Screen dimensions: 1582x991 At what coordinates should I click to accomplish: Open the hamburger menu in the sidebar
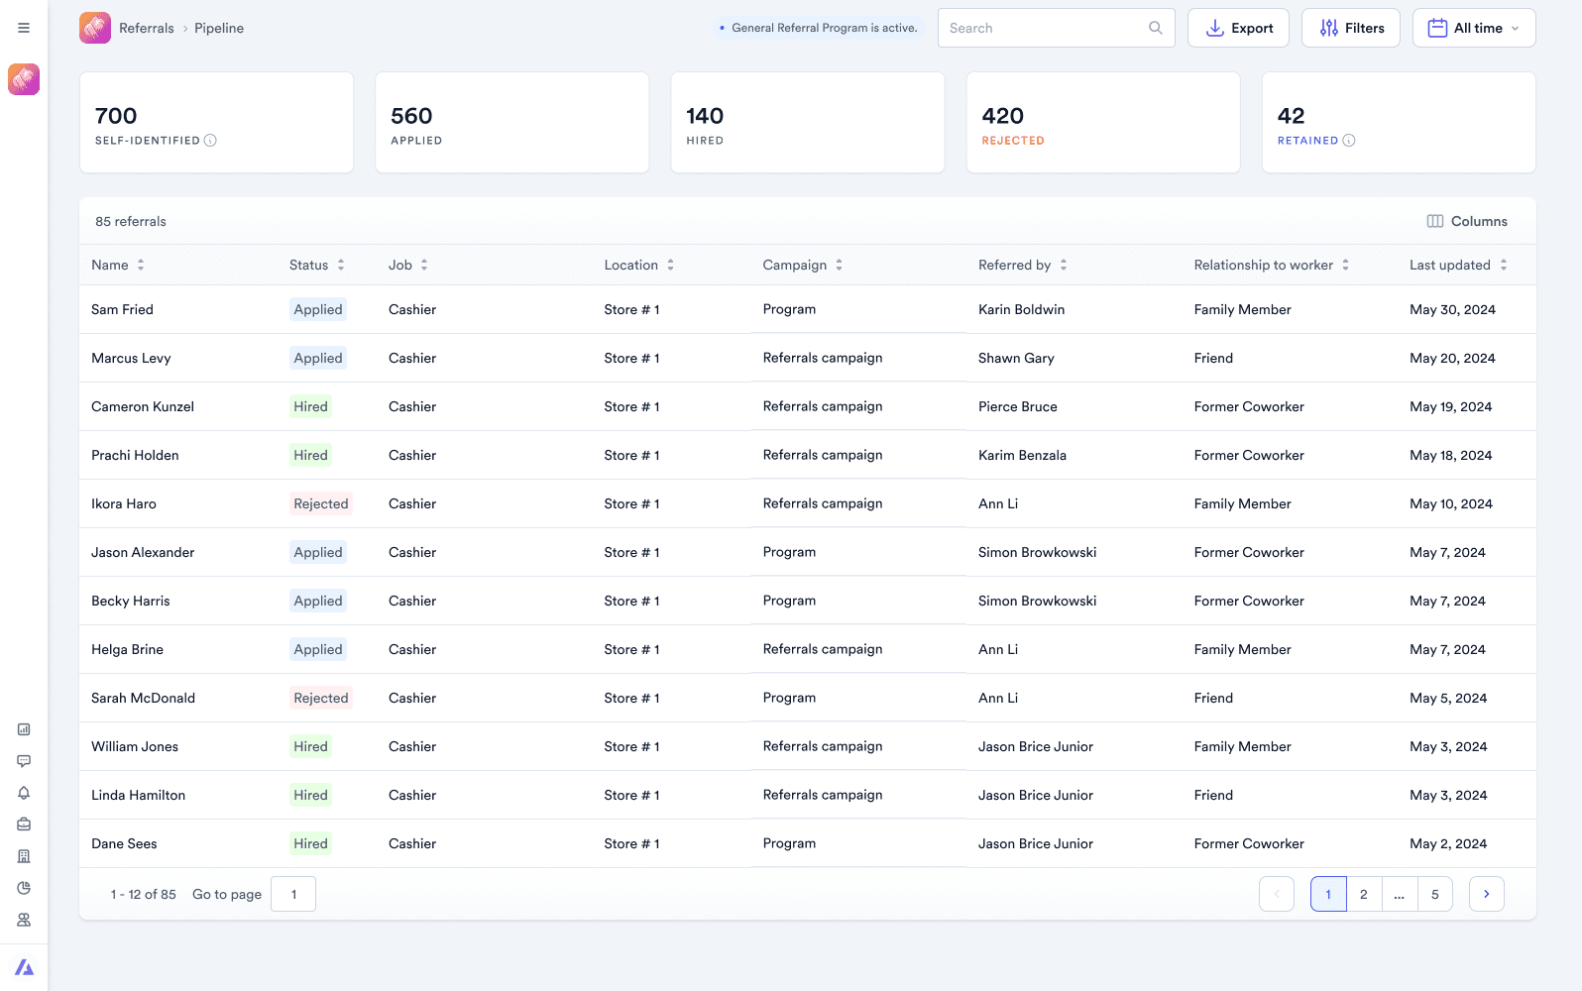click(24, 28)
